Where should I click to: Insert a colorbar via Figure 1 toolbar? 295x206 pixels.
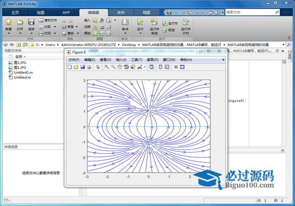160,67
